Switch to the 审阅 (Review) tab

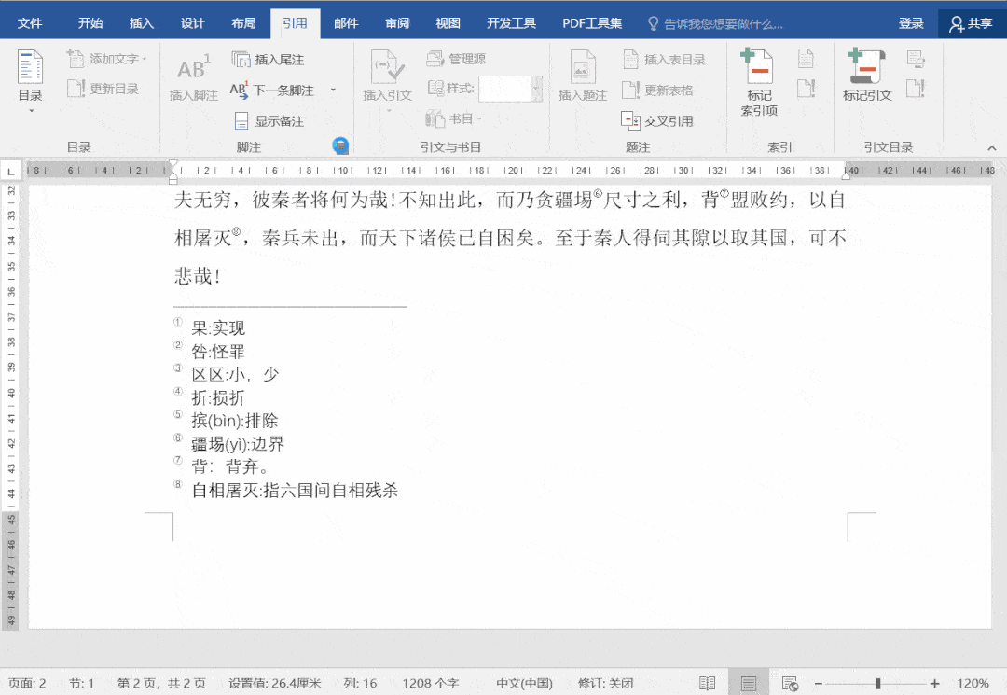[398, 23]
